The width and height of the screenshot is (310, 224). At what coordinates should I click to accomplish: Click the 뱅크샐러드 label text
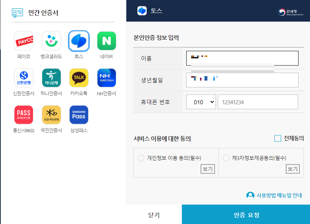[51, 57]
